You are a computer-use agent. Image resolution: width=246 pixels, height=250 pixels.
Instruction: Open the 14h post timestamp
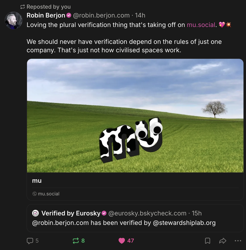[140, 16]
